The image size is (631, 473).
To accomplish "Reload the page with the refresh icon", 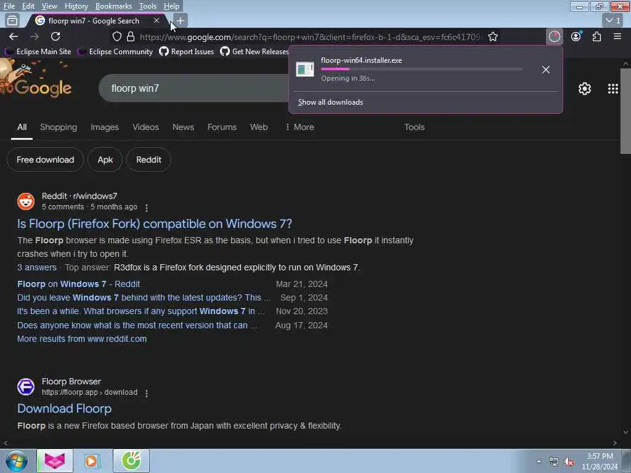I will 55,36.
